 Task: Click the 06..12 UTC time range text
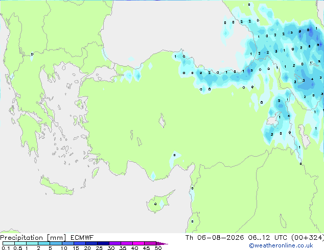coord(268,238)
